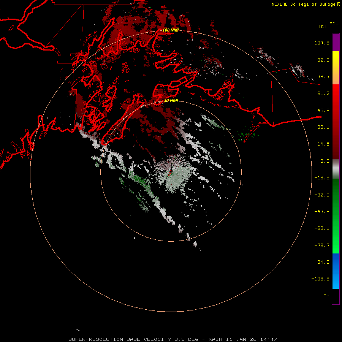342x342 pixels.
Task: Click the blue color scale segment
Action: pyautogui.click(x=336, y=271)
